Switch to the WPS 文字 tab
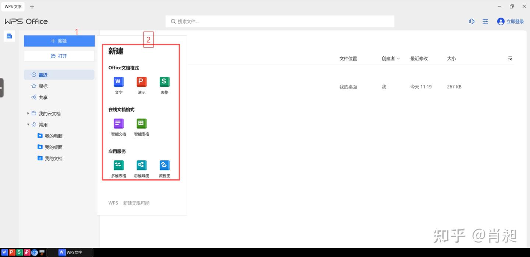 (x=13, y=7)
